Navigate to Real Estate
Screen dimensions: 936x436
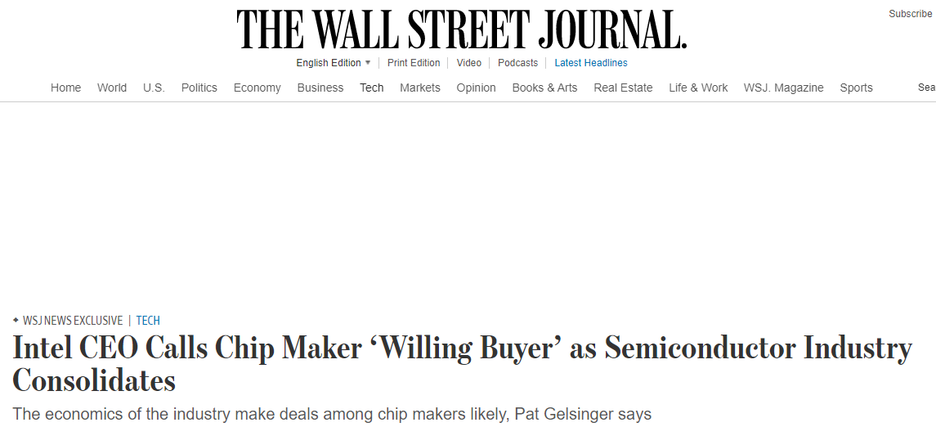point(623,88)
